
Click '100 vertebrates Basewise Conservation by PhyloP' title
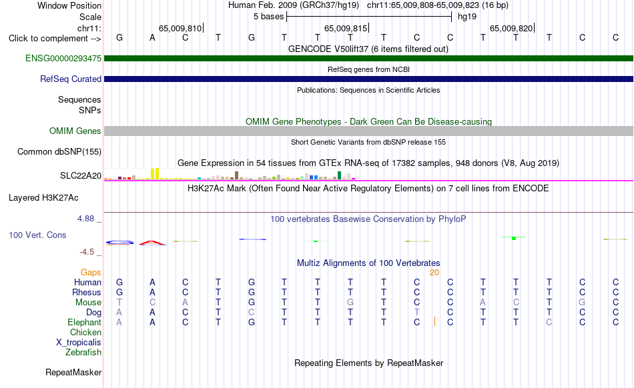pos(368,219)
